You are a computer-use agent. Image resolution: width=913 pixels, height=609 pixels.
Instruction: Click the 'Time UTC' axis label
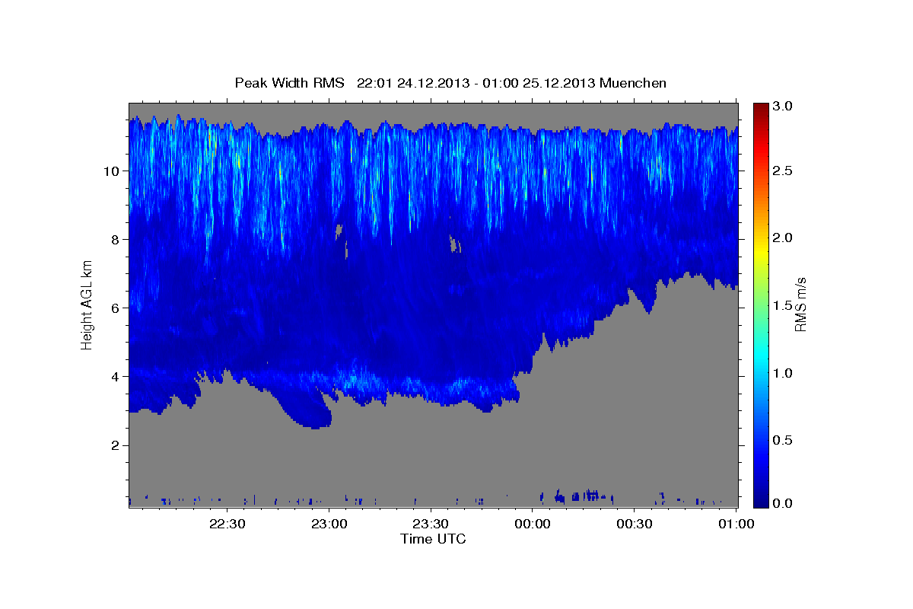433,539
